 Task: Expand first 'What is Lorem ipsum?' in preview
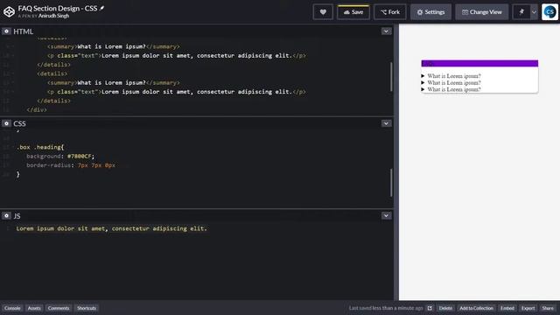[x=451, y=76]
